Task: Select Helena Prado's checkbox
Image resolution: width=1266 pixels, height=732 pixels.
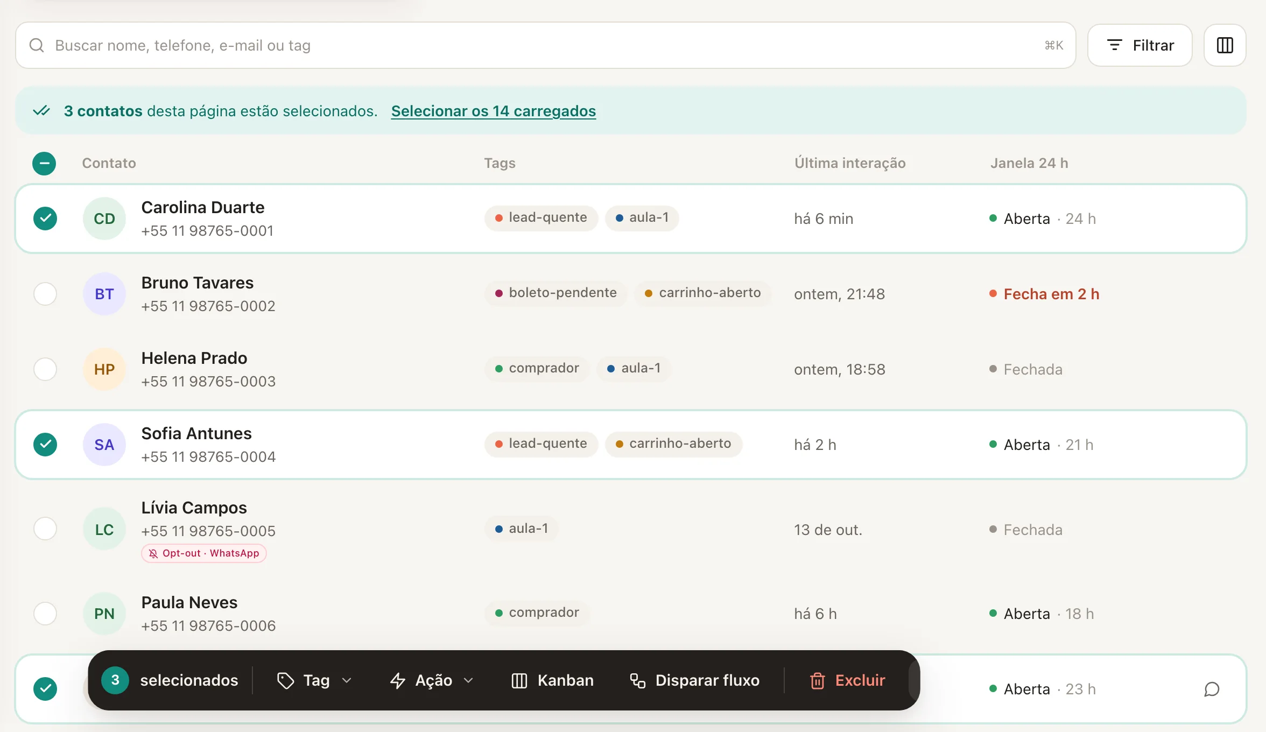Action: pos(45,369)
